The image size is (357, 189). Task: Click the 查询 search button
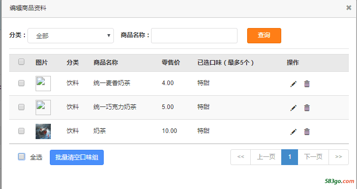[264, 36]
